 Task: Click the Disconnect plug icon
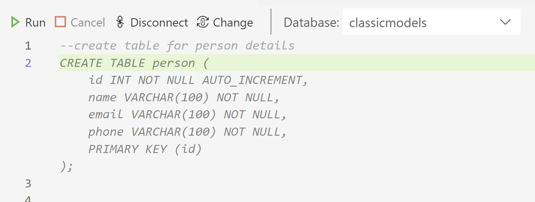click(120, 22)
